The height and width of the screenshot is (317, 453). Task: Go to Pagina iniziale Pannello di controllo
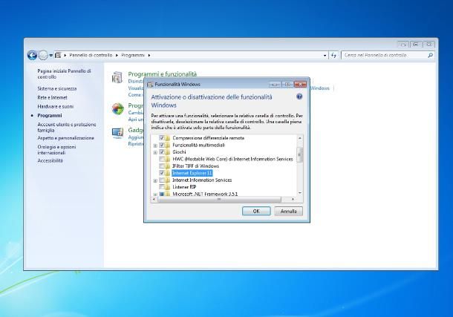click(x=64, y=74)
